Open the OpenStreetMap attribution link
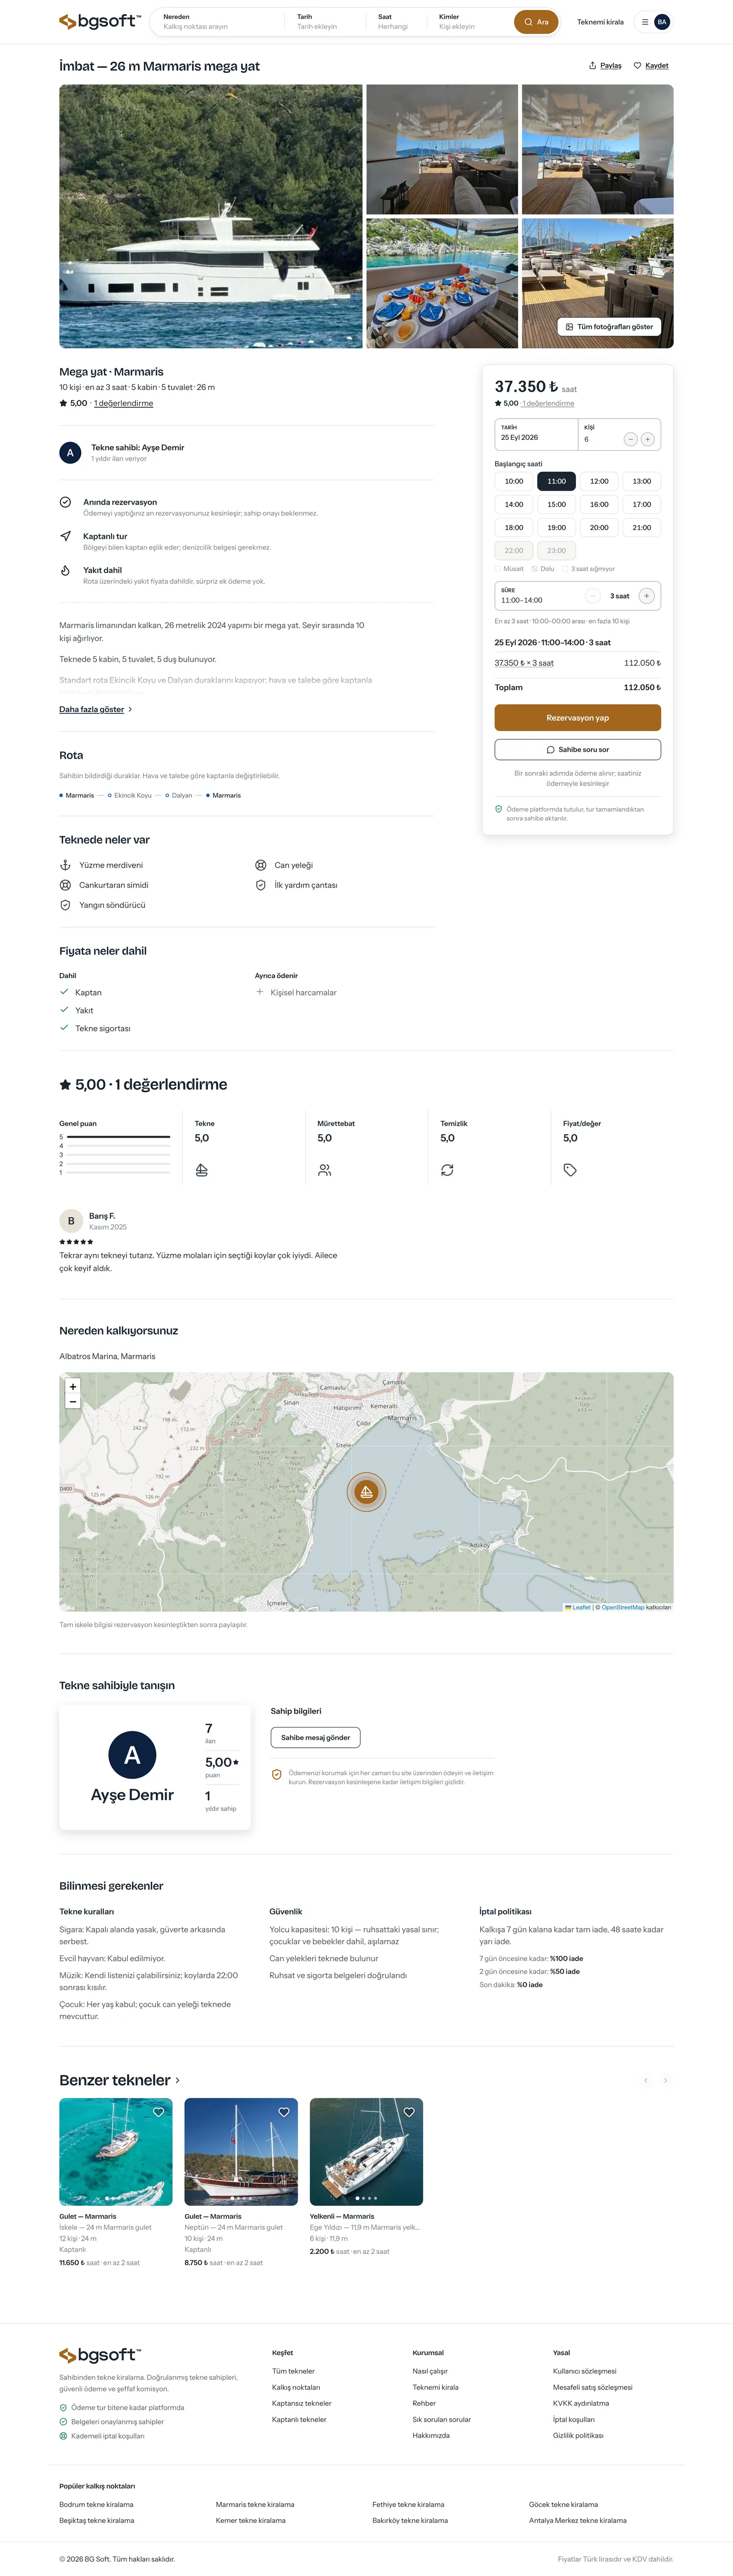 tap(623, 1607)
